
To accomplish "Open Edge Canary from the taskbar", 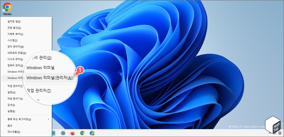I will pyautogui.click(x=92, y=133).
